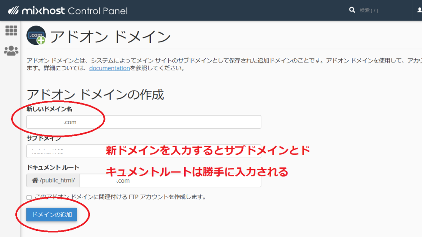Click the Control Panel header text
Screen dimensions: 422x237
[98, 11]
